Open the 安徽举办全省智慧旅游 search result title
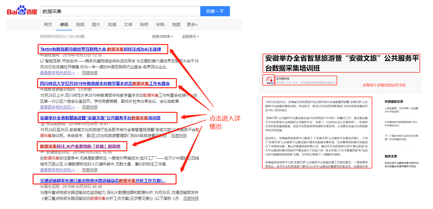Image resolution: width=433 pixels, height=209 pixels. (x=100, y=118)
